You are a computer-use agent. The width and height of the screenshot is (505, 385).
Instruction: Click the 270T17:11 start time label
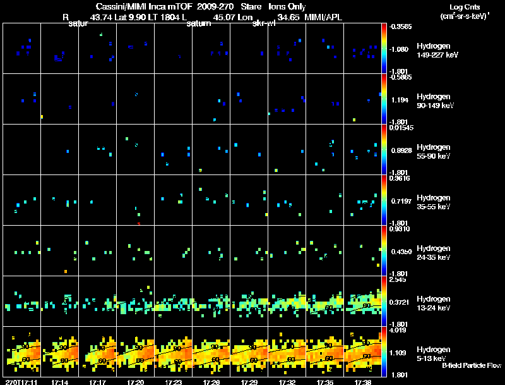click(x=19, y=381)
